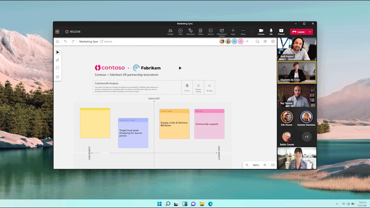Zoom out the whiteboard
The height and width of the screenshot is (208, 370).
click(x=247, y=165)
